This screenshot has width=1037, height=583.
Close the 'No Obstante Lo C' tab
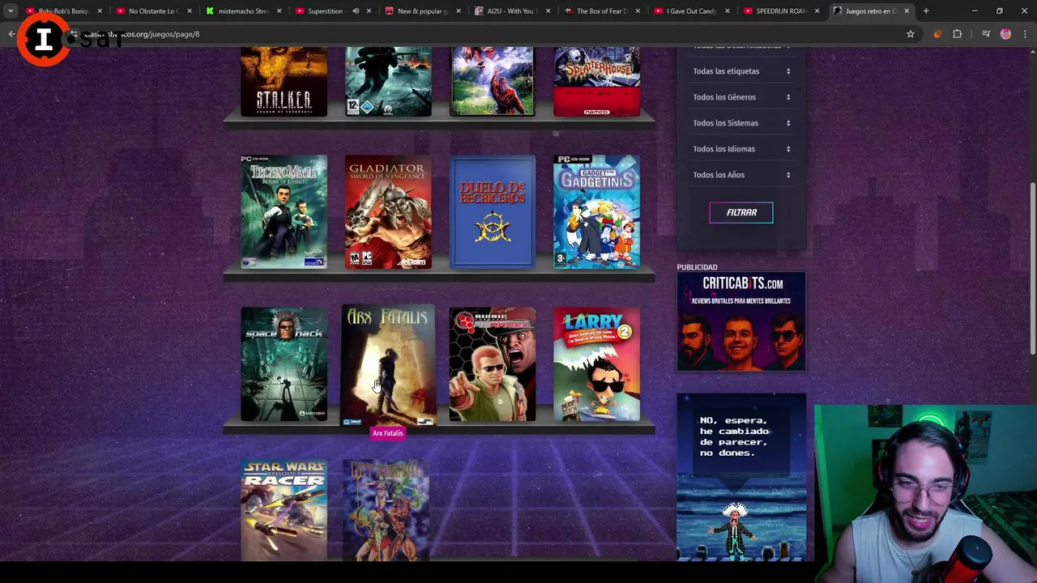189,11
